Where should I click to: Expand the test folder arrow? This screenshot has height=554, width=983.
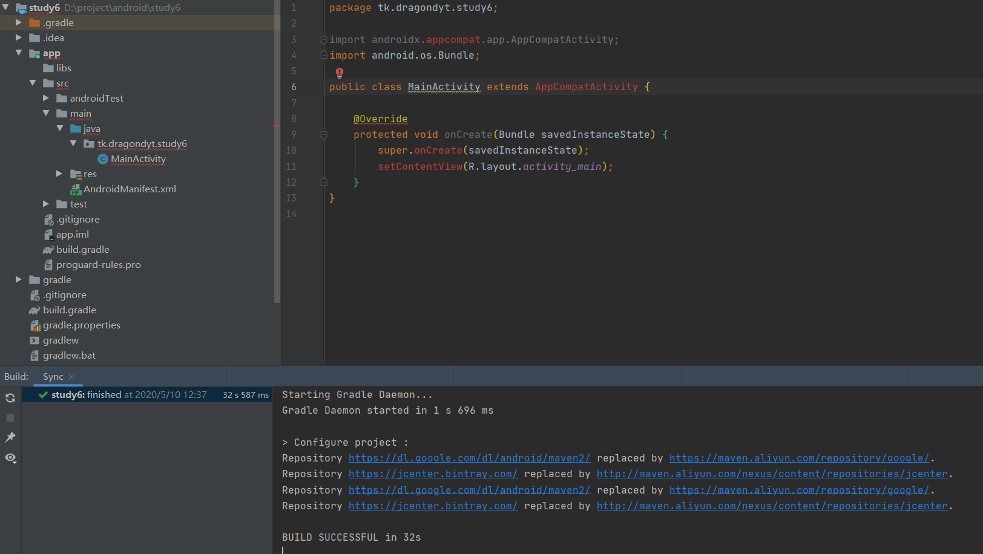click(46, 204)
